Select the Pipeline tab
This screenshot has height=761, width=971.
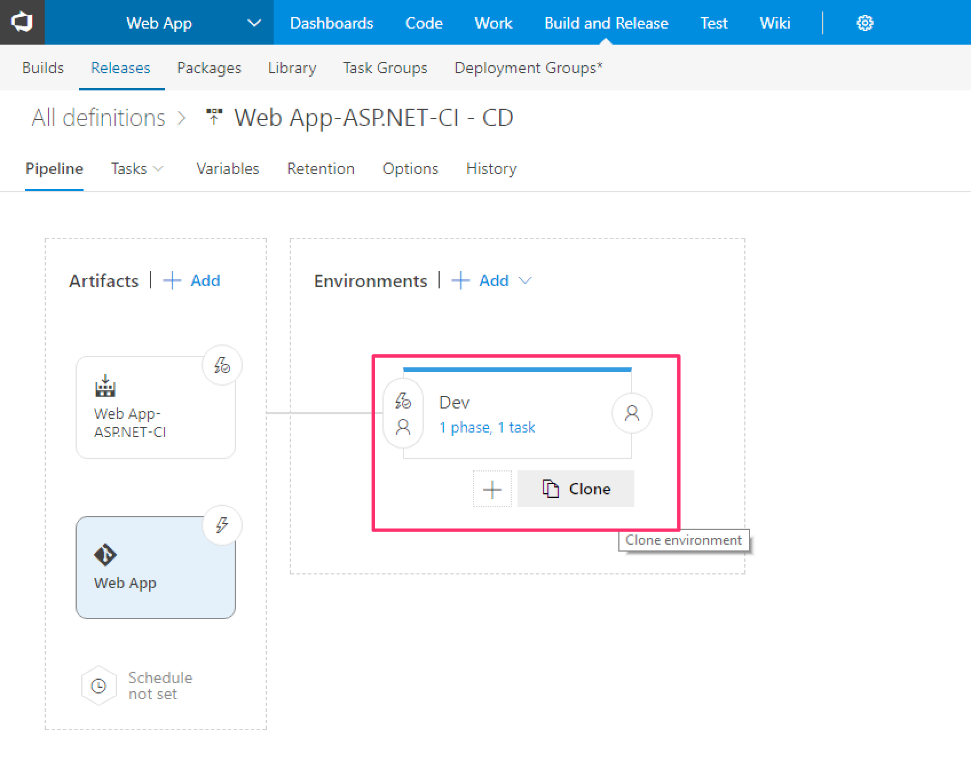tap(54, 169)
